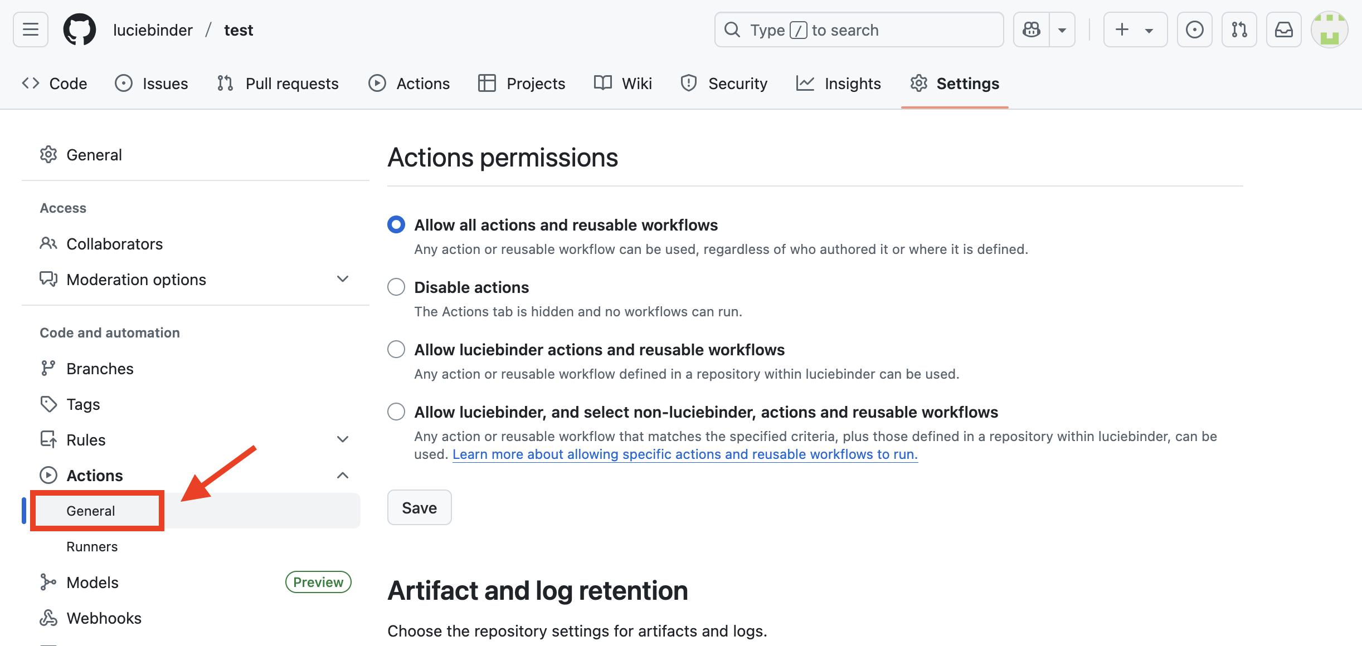
Task: Switch to the Actions tab
Action: (409, 84)
